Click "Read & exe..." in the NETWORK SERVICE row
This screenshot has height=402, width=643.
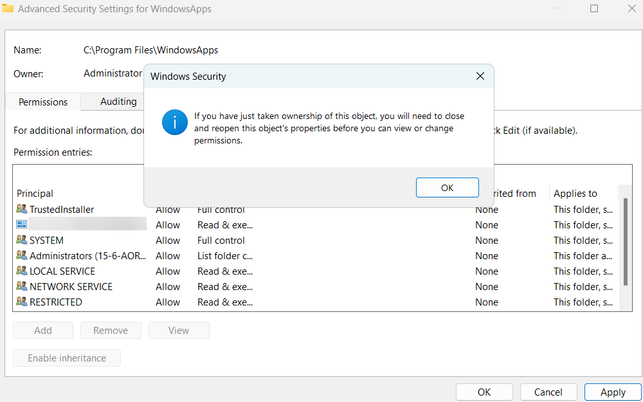[x=225, y=286]
